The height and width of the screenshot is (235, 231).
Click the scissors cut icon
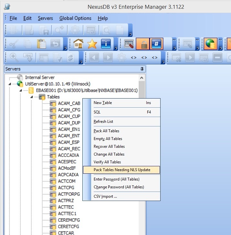[x=14, y=44]
